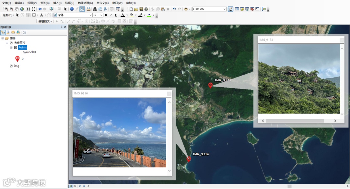The image size is (350, 189).
Task: Click the red marker labeled IMG_9316
Action: [189, 159]
